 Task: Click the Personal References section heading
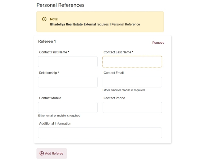click(60, 5)
